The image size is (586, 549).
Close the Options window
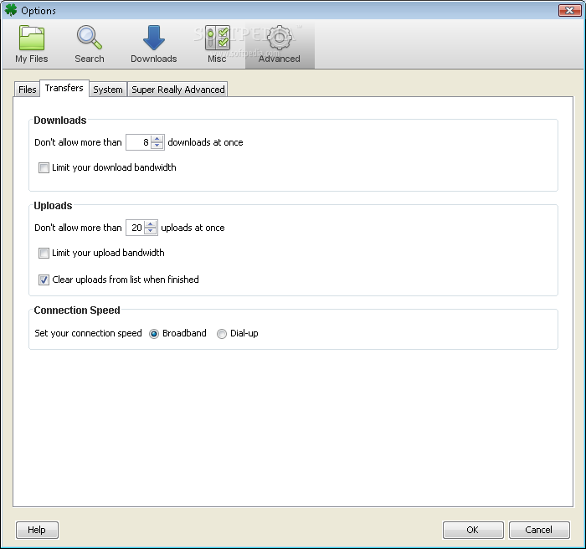tap(569, 11)
